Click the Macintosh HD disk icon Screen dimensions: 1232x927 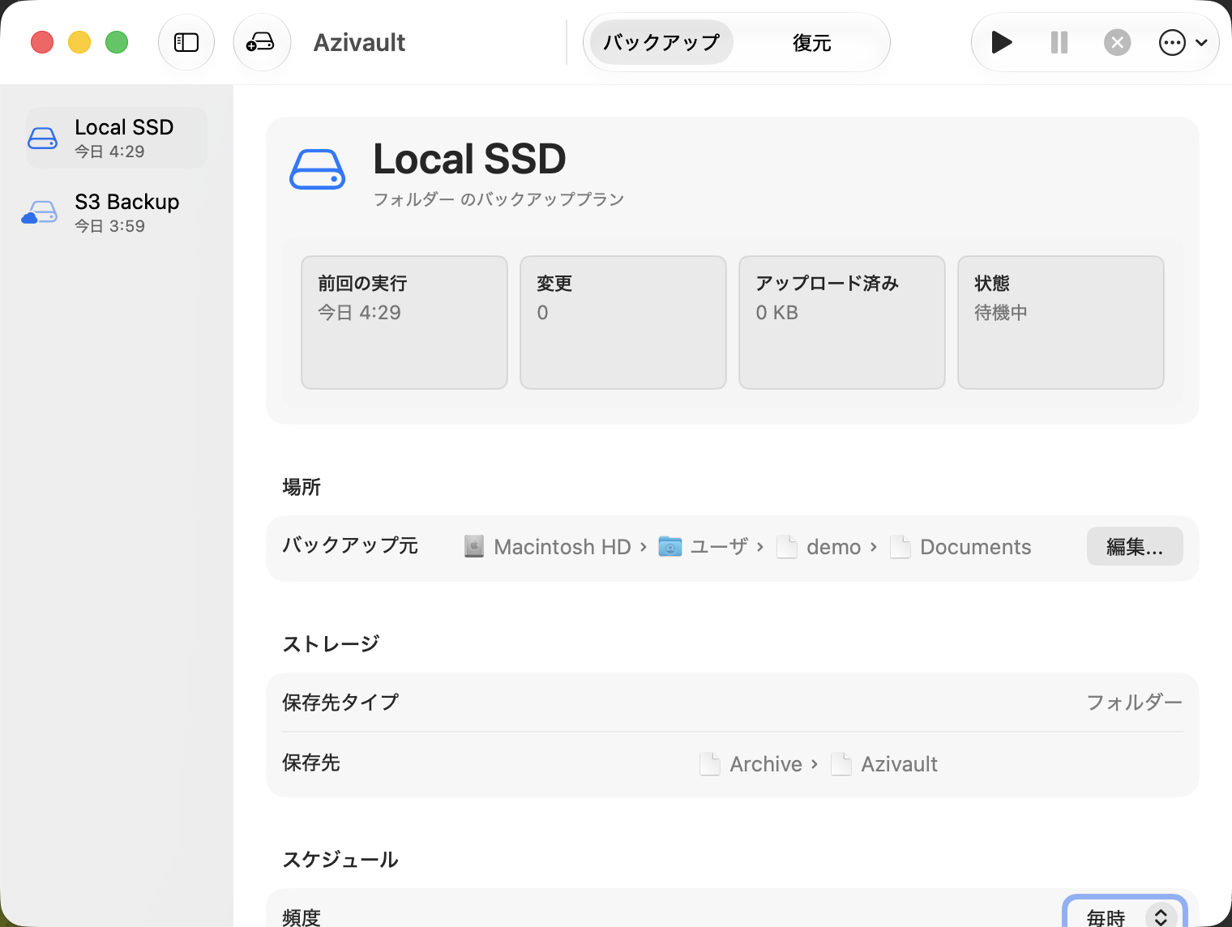(x=474, y=546)
